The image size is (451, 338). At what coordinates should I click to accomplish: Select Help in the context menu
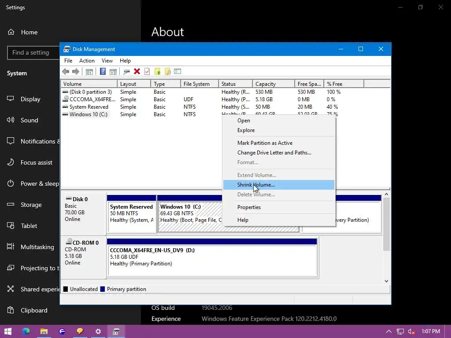(x=279, y=220)
